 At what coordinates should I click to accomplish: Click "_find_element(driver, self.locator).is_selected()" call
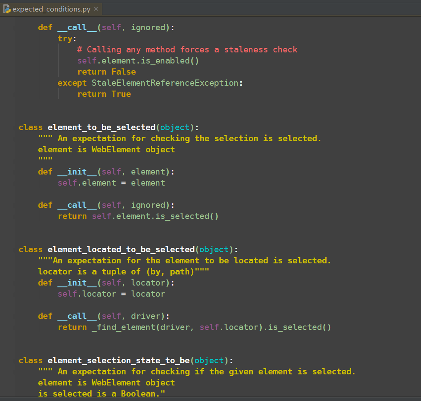click(x=211, y=327)
